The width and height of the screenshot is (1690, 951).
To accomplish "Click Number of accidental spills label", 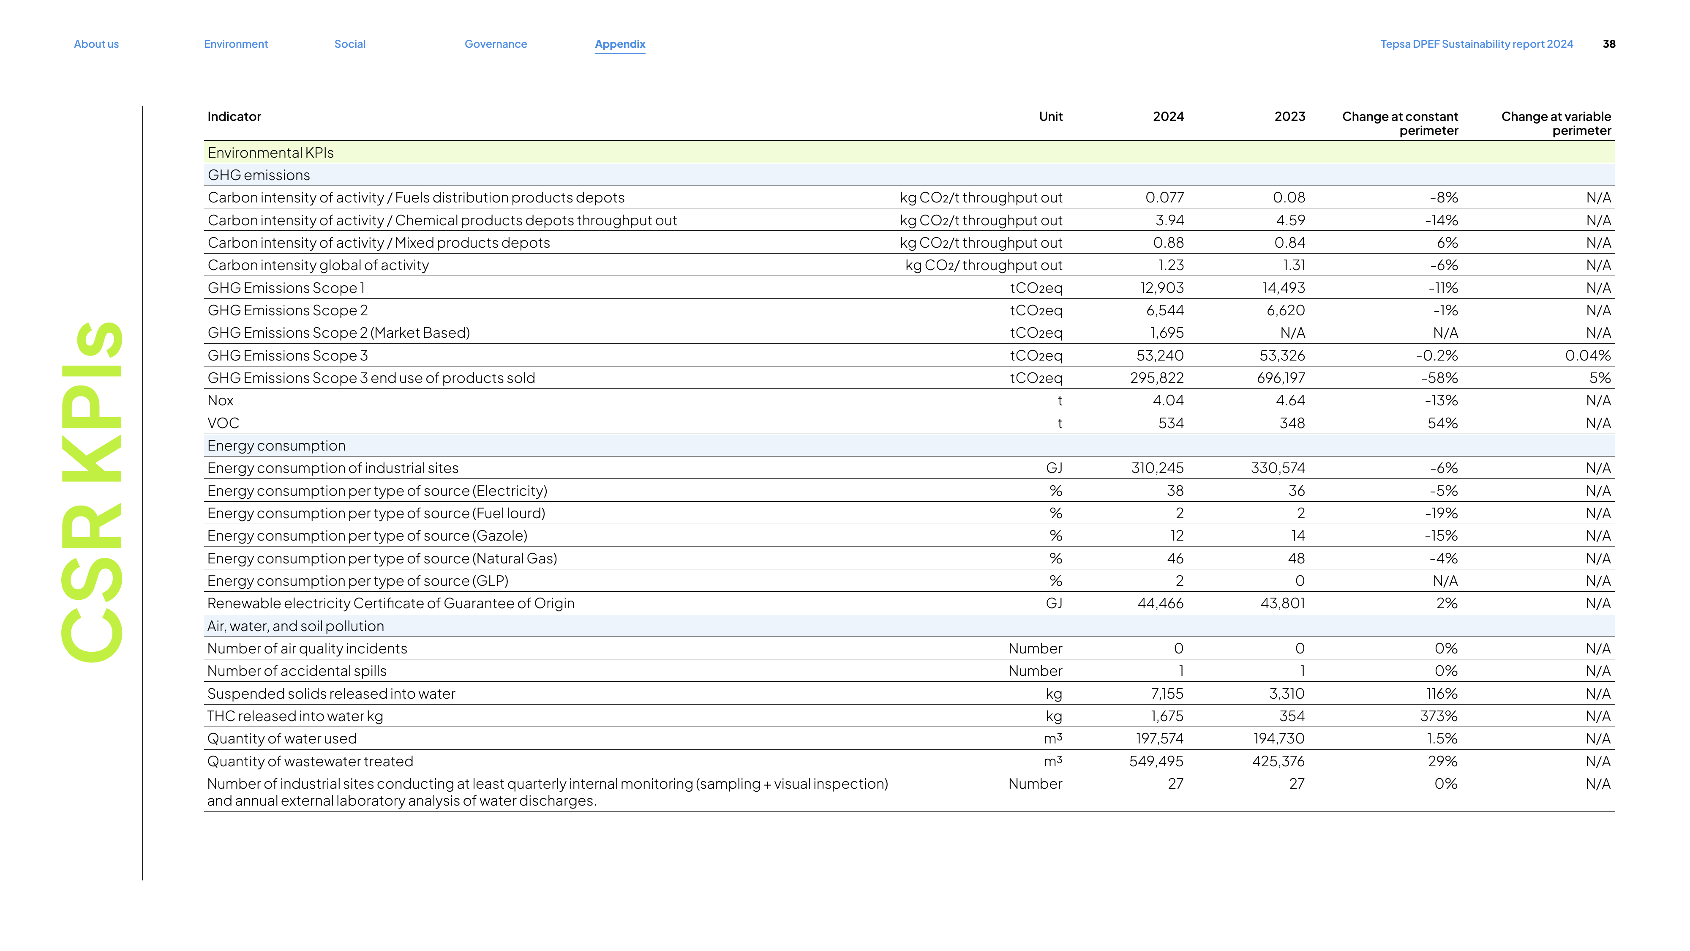I will (297, 671).
